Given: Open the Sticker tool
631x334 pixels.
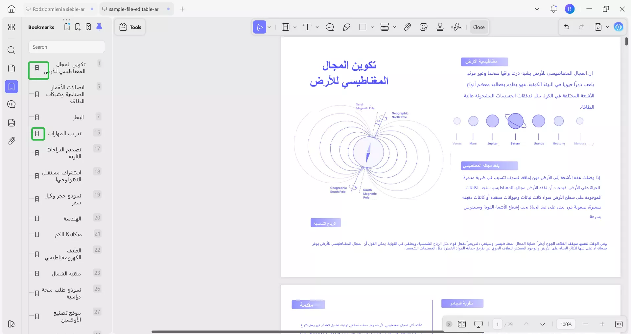Looking at the screenshot, I should pyautogui.click(x=423, y=27).
